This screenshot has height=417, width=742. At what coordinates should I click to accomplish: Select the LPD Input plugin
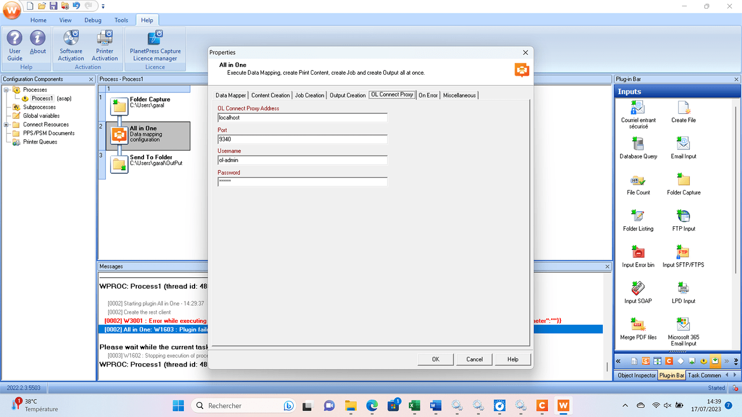point(683,292)
